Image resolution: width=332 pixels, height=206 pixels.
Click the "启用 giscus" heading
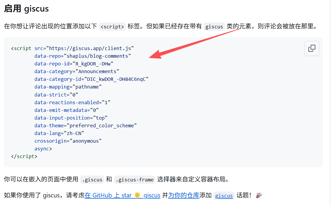point(26,9)
